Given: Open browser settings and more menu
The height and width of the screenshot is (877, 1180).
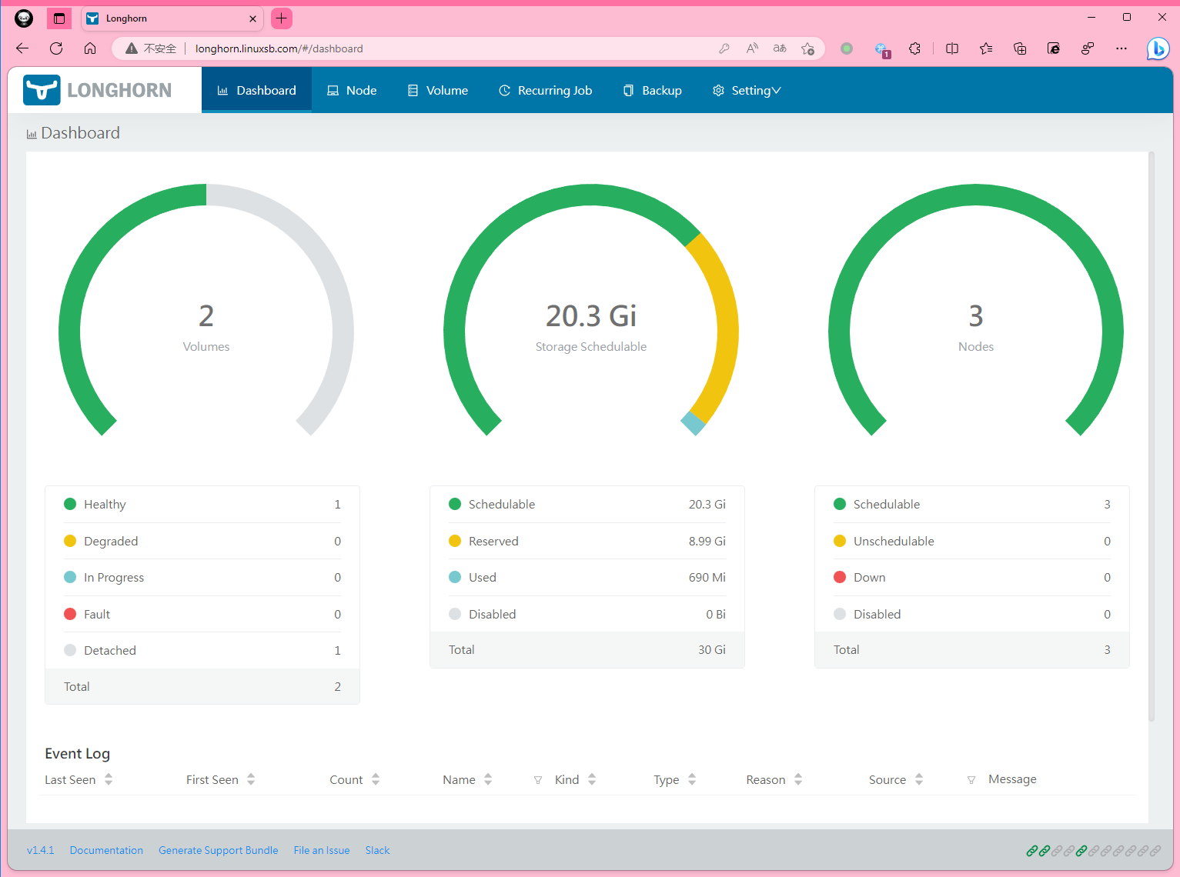Looking at the screenshot, I should pyautogui.click(x=1122, y=48).
